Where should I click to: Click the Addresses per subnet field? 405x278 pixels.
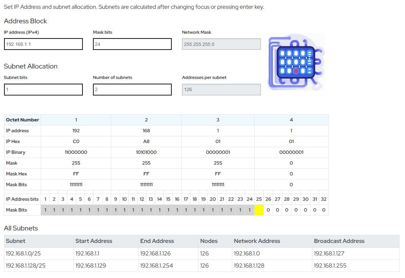point(221,89)
